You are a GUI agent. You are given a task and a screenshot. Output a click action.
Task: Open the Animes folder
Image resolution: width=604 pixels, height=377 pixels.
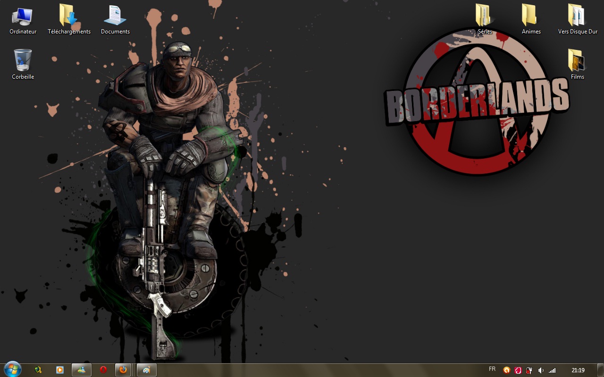[x=531, y=20]
